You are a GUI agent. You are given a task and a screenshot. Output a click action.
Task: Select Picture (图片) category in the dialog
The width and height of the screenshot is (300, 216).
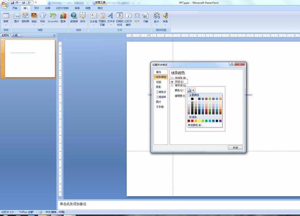[x=159, y=102]
